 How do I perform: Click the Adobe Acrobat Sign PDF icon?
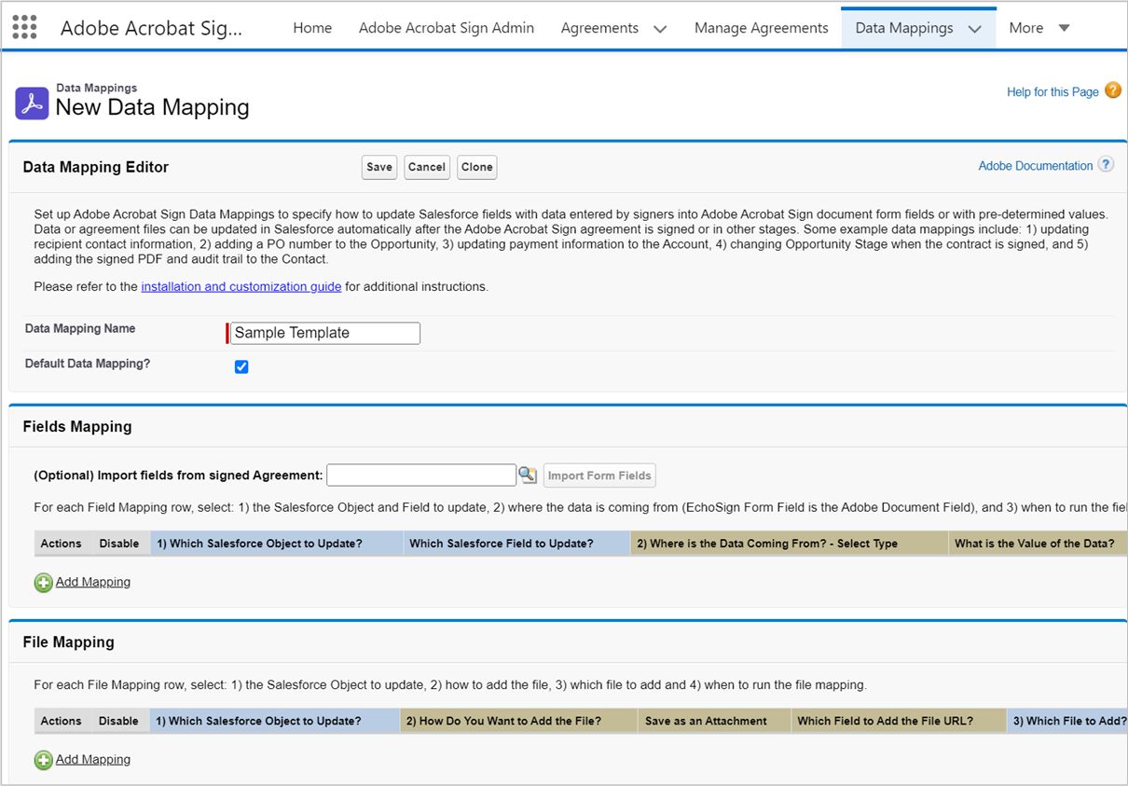(32, 103)
